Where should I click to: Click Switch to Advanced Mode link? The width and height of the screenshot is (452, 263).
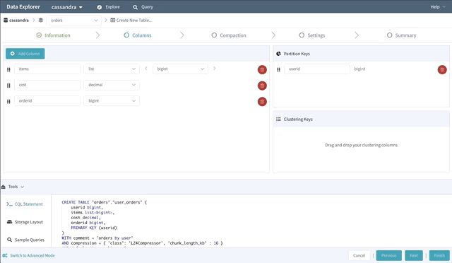(32, 255)
